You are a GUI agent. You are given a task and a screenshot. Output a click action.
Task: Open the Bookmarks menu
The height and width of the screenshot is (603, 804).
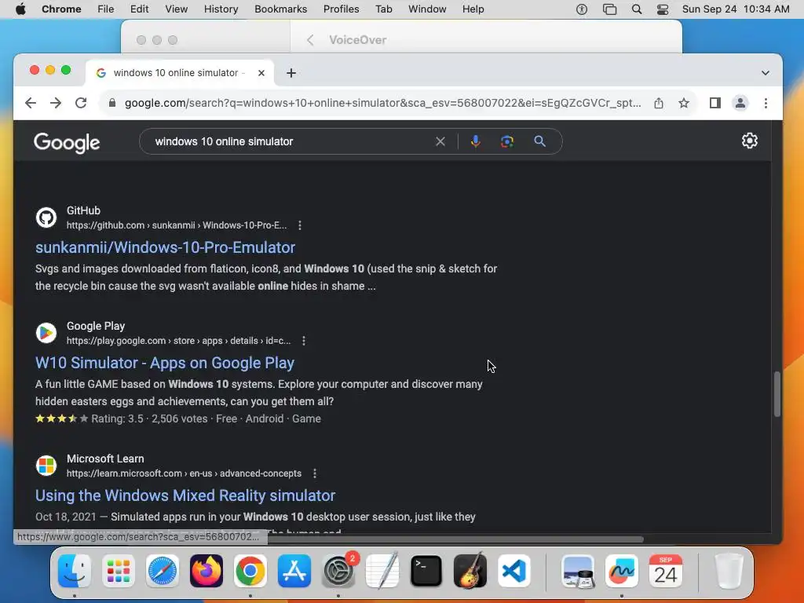tap(280, 9)
